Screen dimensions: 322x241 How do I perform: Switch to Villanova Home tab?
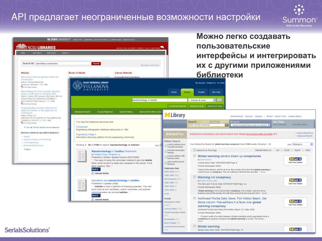tap(174, 92)
